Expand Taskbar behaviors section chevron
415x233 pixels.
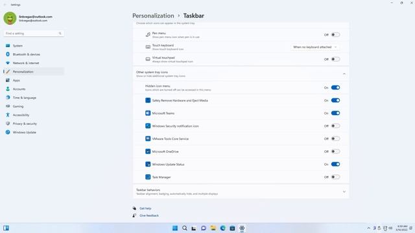[344, 192]
